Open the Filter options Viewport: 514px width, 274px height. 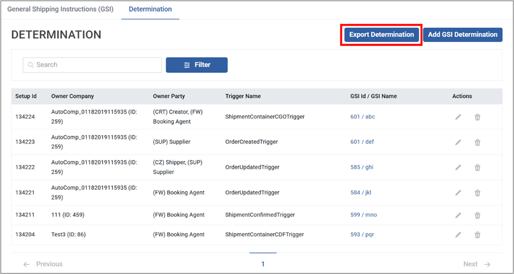(197, 65)
